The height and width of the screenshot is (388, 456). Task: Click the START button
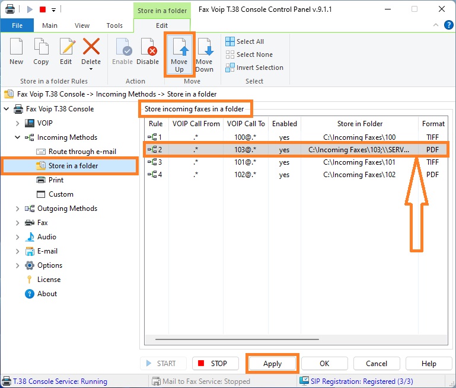(x=163, y=364)
